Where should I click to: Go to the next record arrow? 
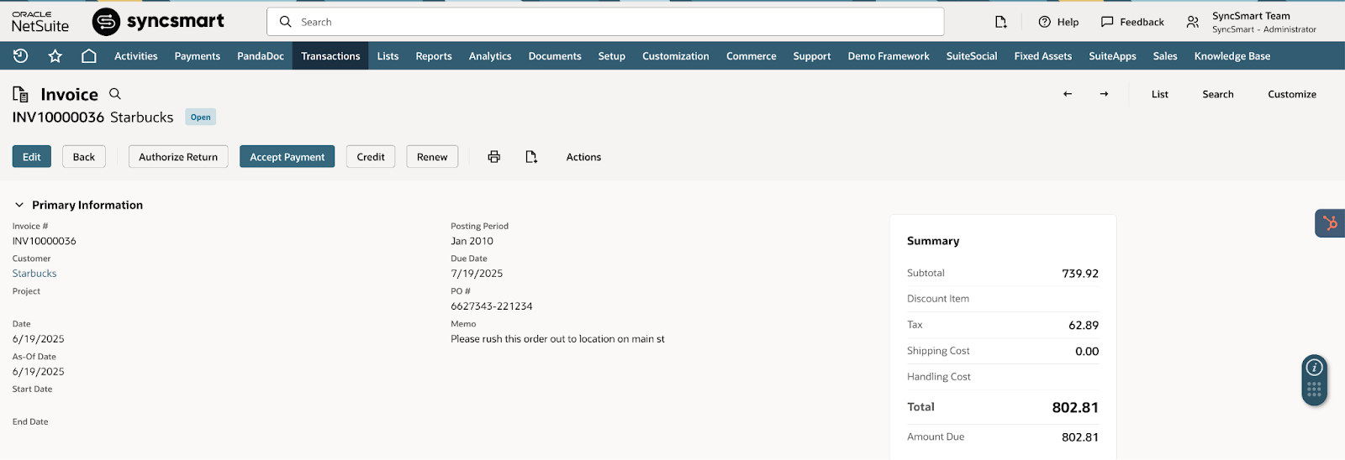click(1104, 94)
